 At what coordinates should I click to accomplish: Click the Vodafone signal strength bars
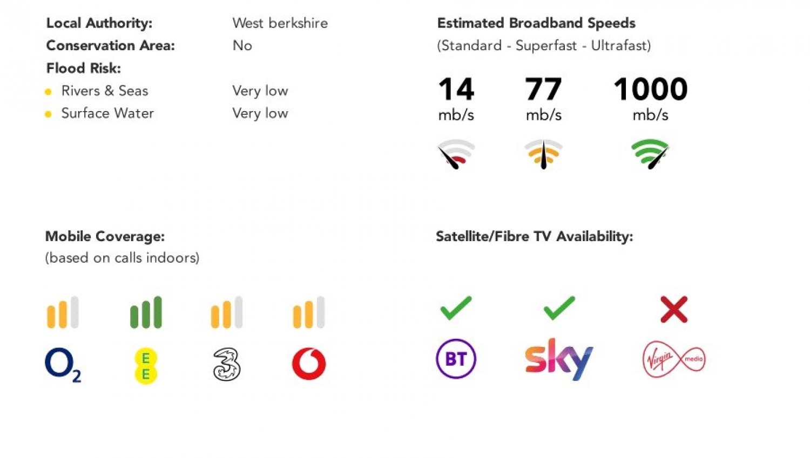tap(309, 312)
